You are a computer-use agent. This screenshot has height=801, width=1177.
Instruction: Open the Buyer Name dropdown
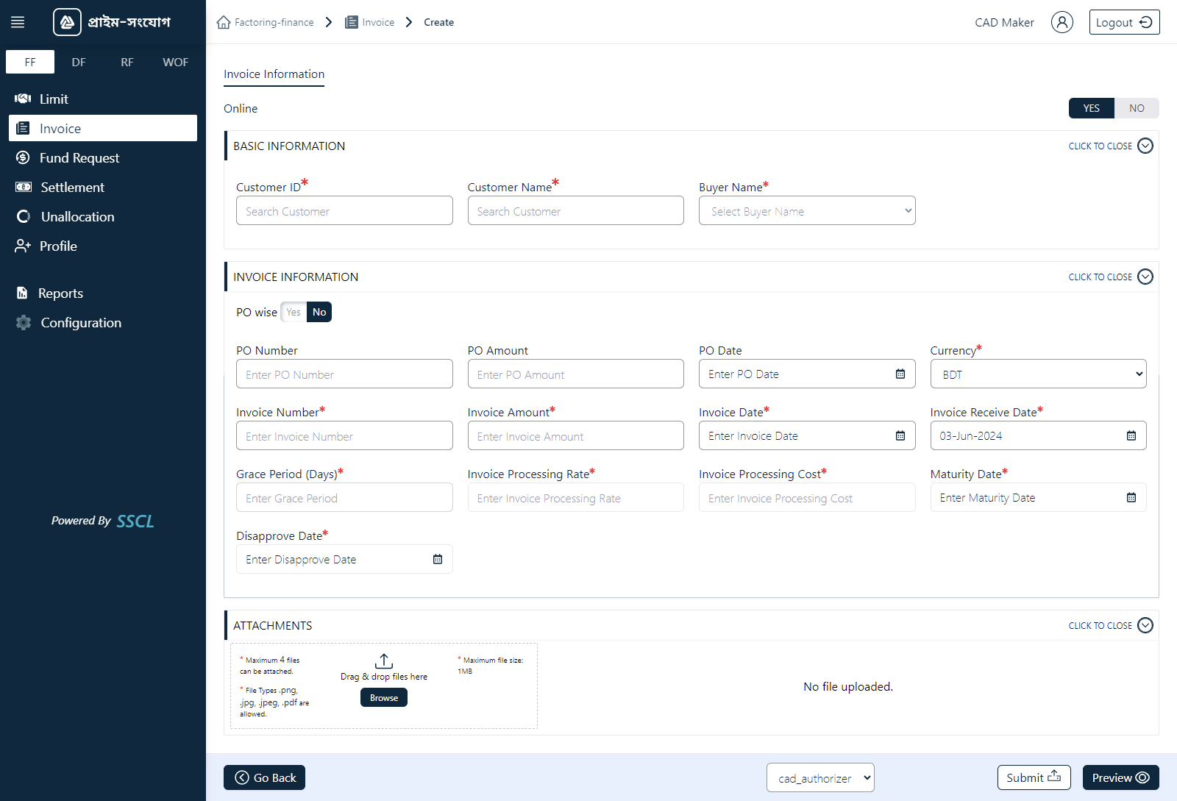[807, 210]
